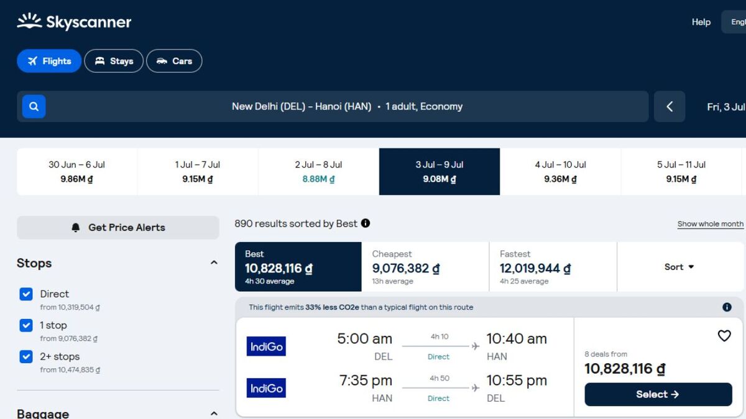746x419 pixels.
Task: Choose the 30 Jun – 6 Jul dates
Action: pyautogui.click(x=77, y=172)
